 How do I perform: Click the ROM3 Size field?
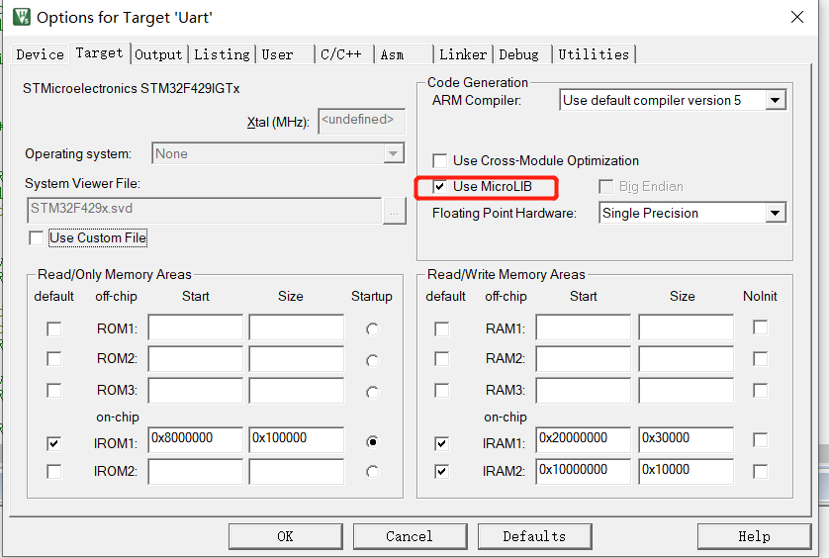pyautogui.click(x=297, y=391)
